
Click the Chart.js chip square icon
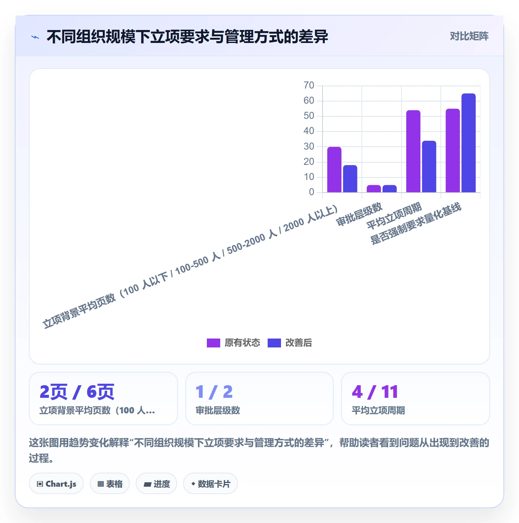click(x=40, y=484)
